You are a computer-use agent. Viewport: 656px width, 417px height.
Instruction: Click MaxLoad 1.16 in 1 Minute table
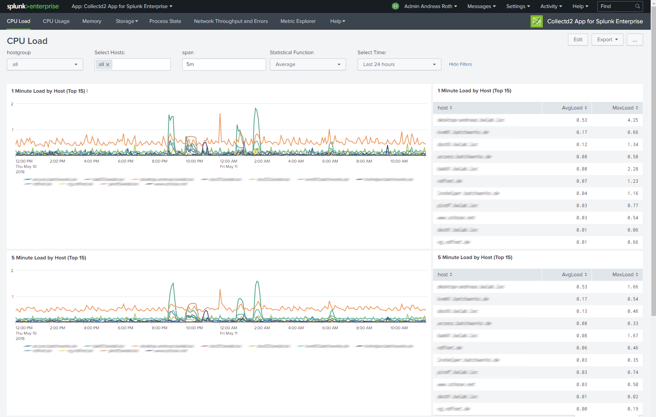tap(633, 193)
